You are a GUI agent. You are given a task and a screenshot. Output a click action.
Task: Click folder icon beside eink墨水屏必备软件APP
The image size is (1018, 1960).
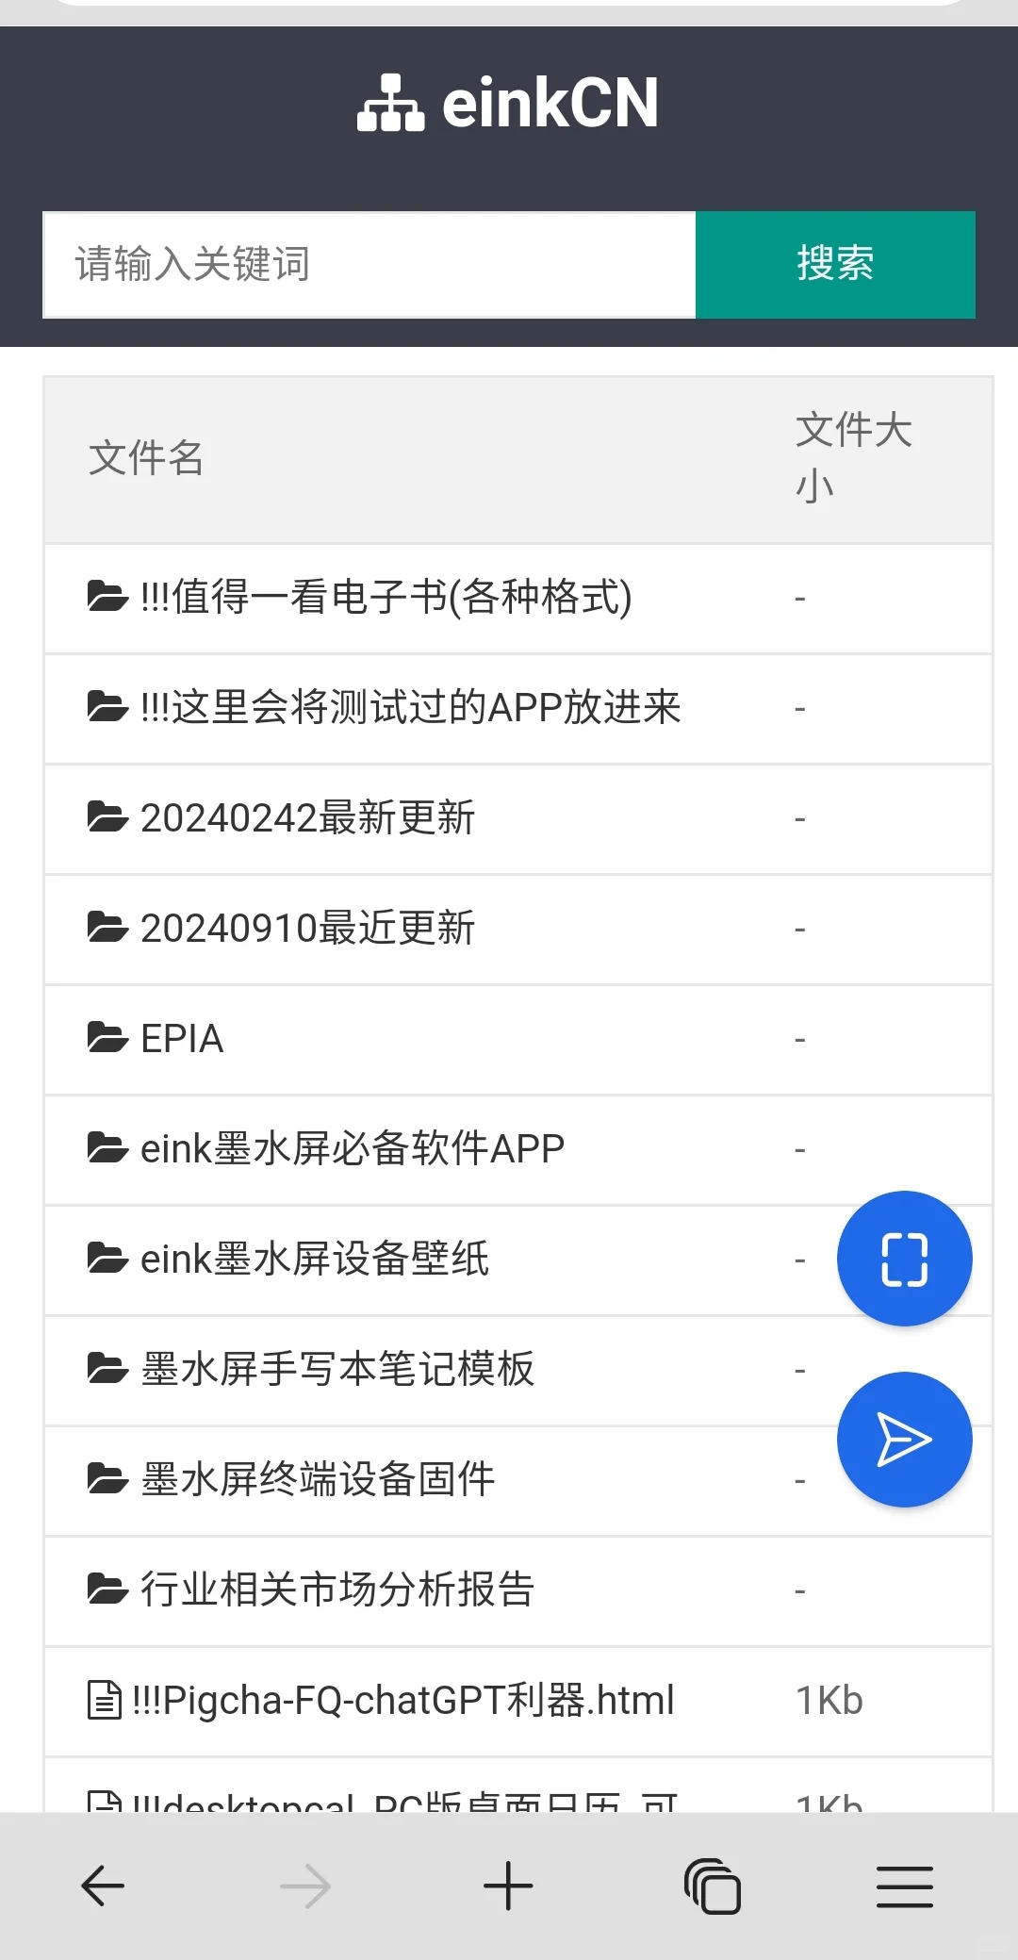(x=107, y=1148)
